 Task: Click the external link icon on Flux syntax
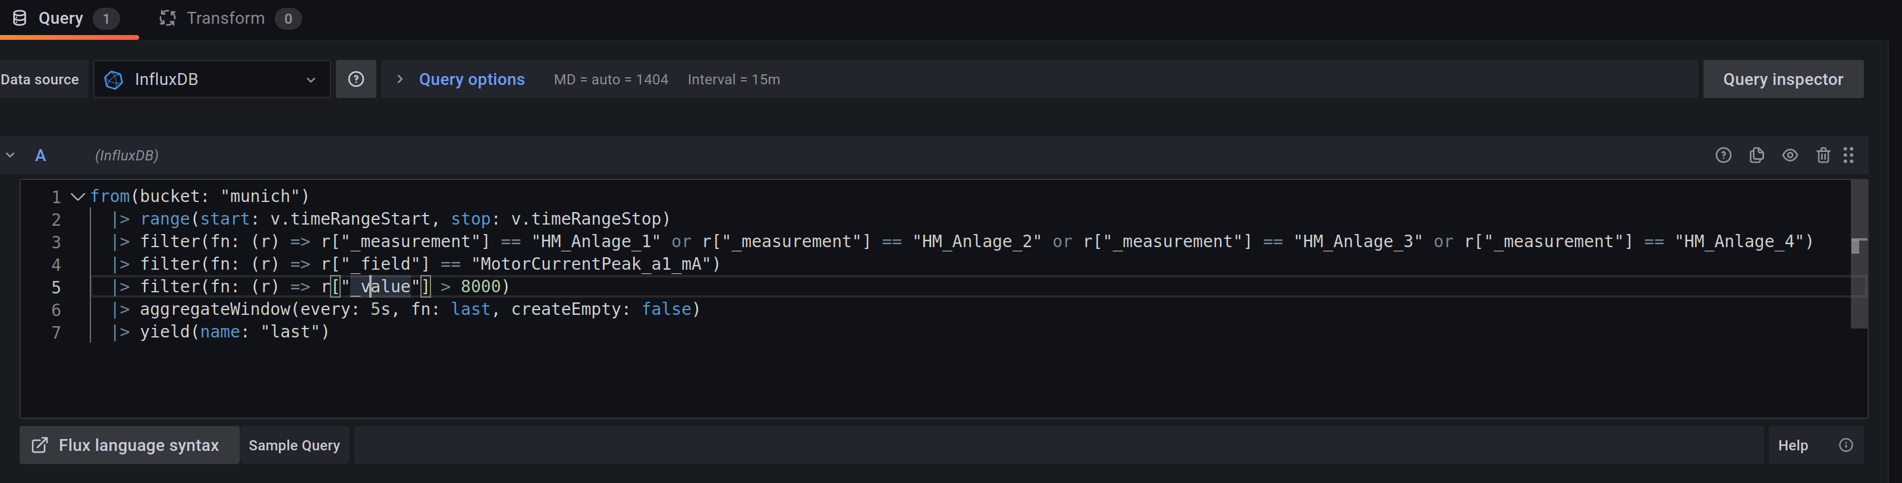[x=40, y=444]
